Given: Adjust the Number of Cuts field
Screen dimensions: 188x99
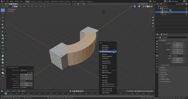Looking at the screenshot, I should pyautogui.click(x=26, y=79).
